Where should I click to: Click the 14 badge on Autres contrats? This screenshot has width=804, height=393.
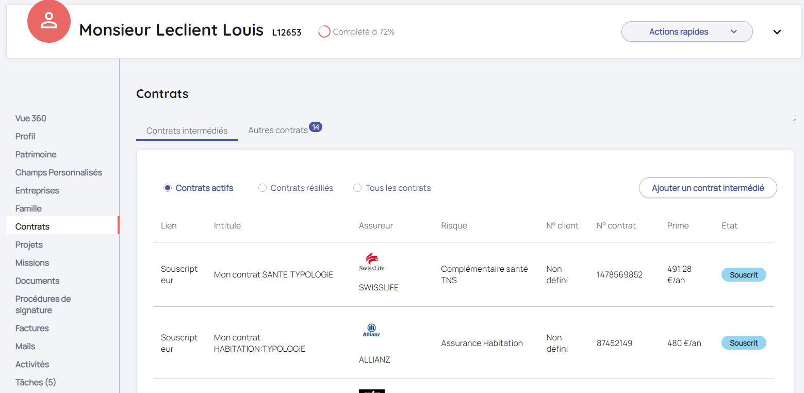pos(315,127)
